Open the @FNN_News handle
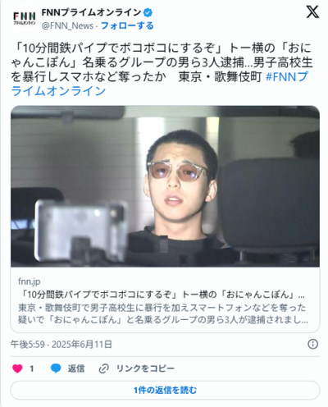328x407 pixels. click(67, 25)
